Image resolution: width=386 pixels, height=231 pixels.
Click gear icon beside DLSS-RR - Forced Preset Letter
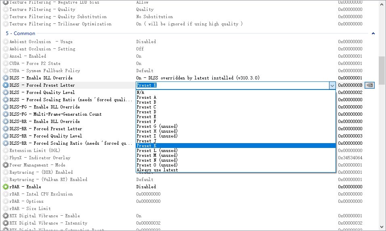pos(6,129)
